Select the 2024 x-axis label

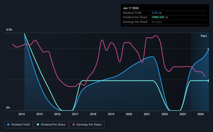point(201,114)
